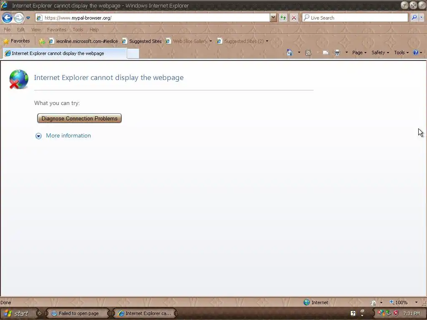
Task: Refresh the page with green arrows icon
Action: (x=283, y=18)
